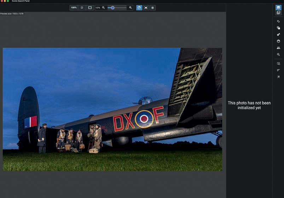This screenshot has width=284, height=198.
Task: Click the zoom in magnifier icon
Action: 131,7
